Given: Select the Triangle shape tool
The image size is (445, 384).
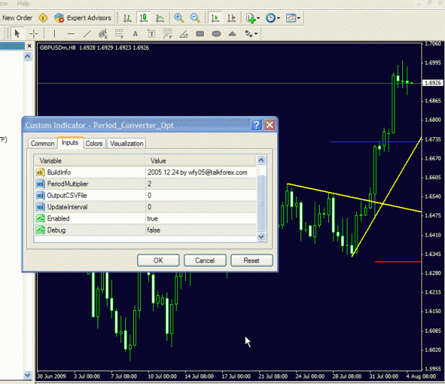Looking at the screenshot, I should (x=232, y=33).
